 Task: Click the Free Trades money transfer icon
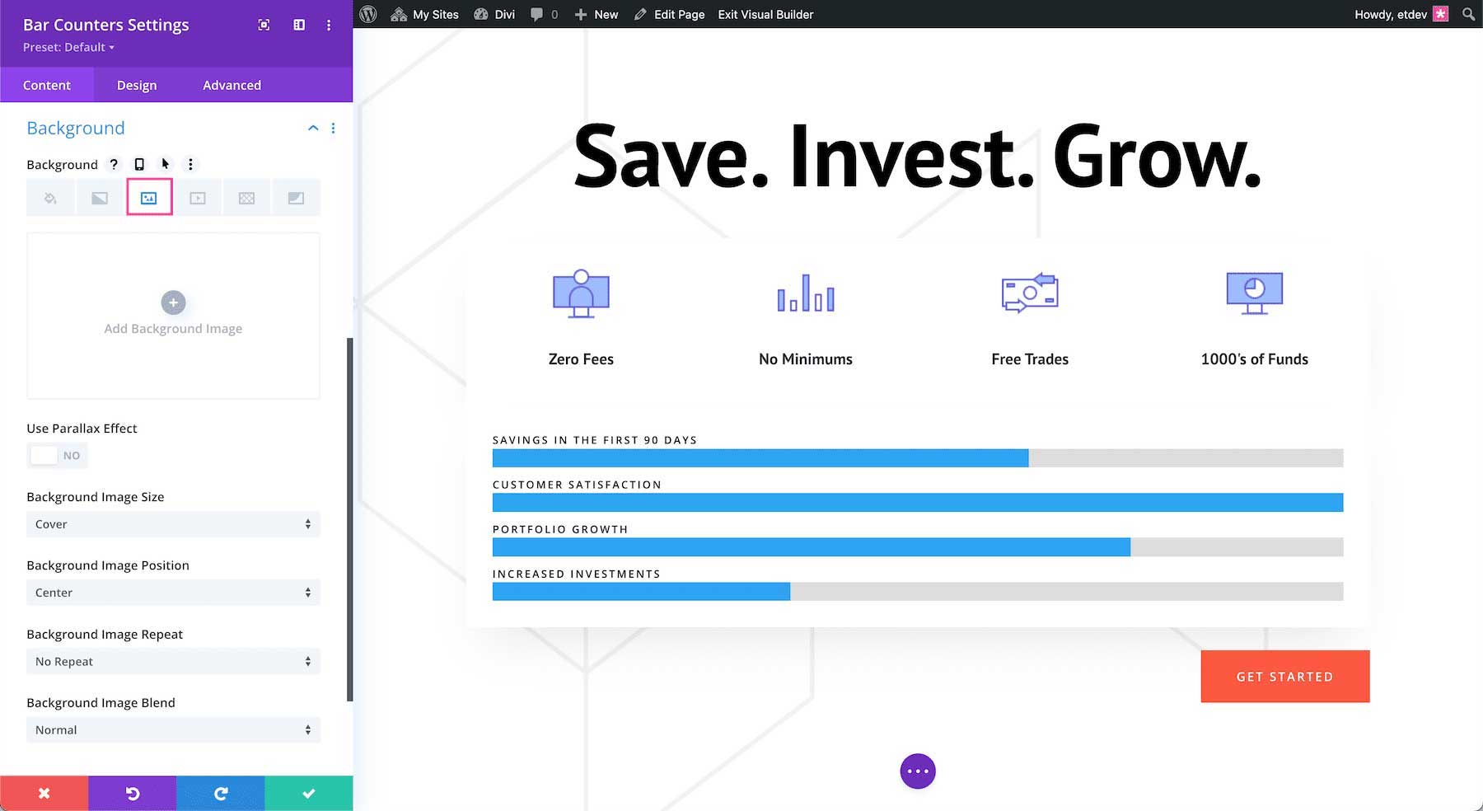(1030, 293)
